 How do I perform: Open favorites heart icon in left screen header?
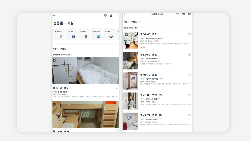pyautogui.click(x=105, y=15)
